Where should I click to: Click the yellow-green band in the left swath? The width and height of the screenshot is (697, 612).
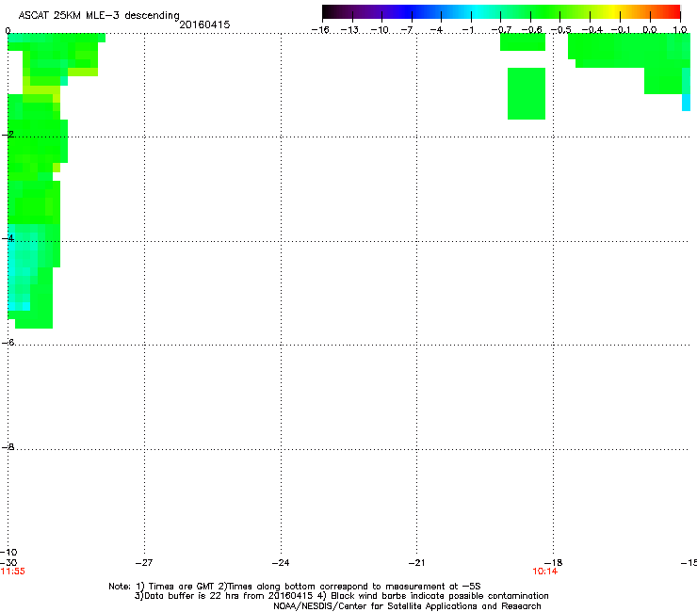pos(41,89)
